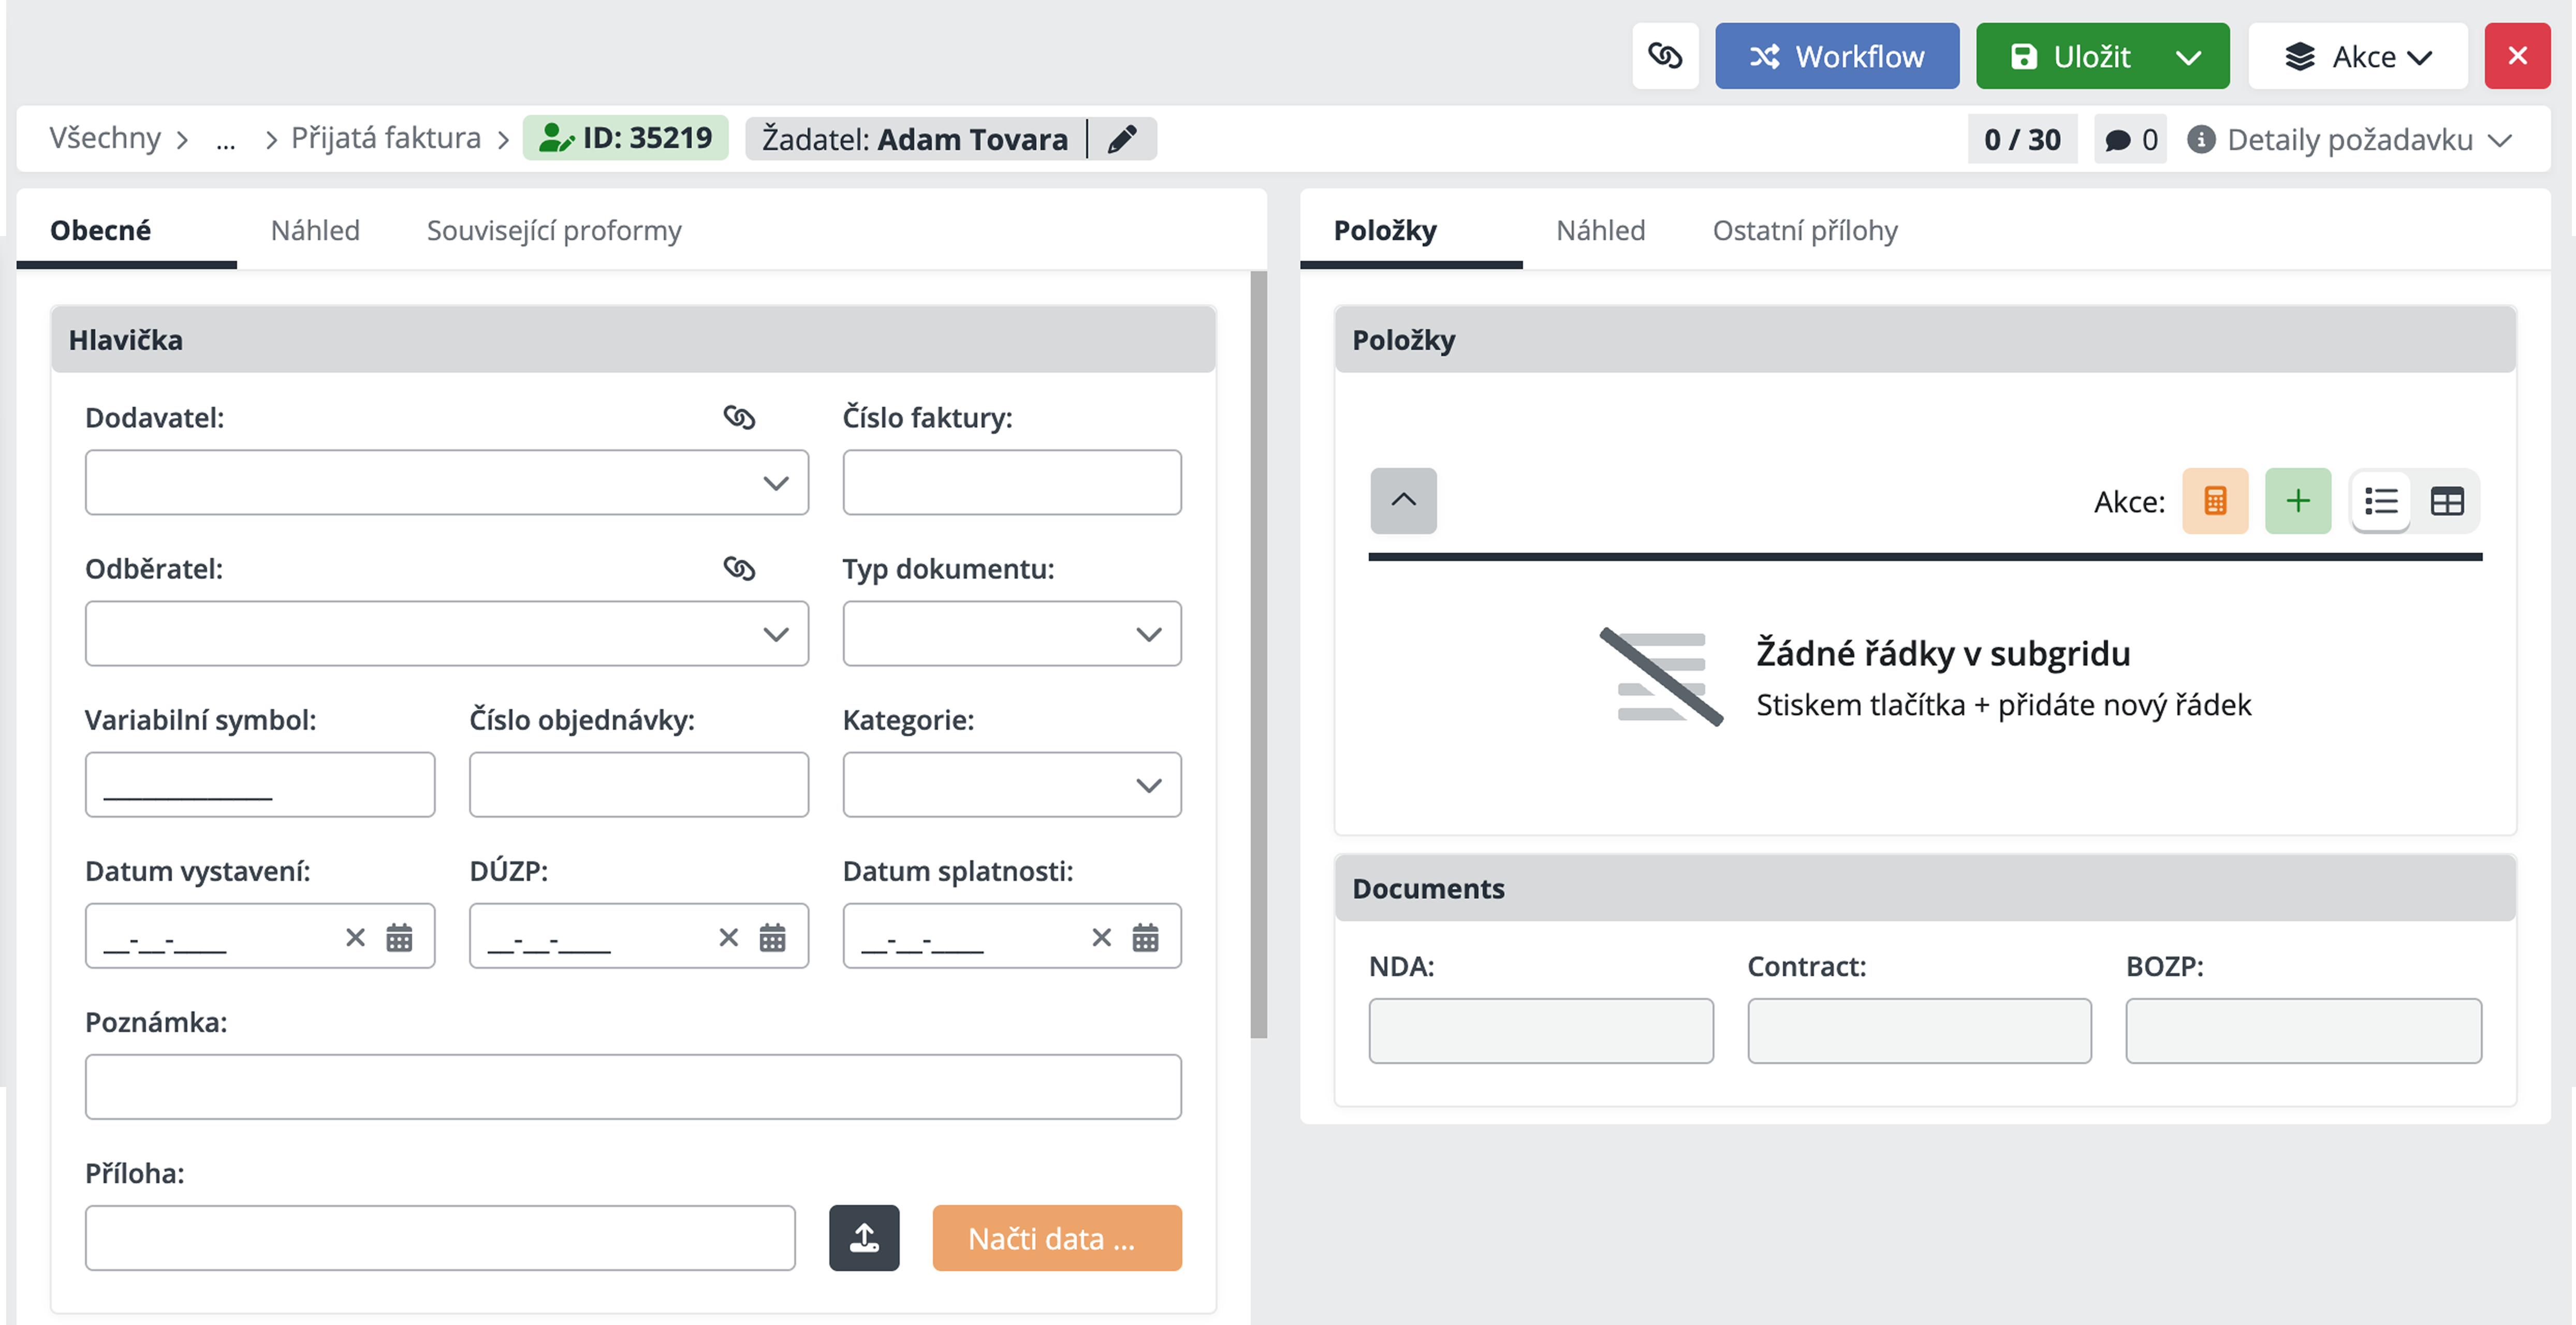Expand the Typ dokumentu dropdown
2576x1325 pixels.
1148,634
